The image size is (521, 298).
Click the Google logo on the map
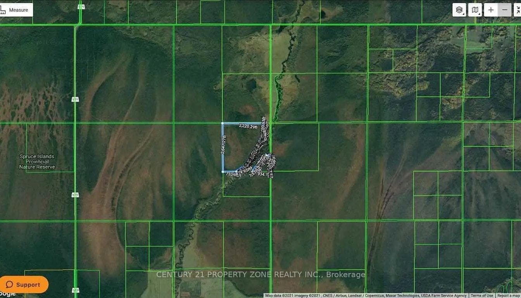click(x=8, y=294)
